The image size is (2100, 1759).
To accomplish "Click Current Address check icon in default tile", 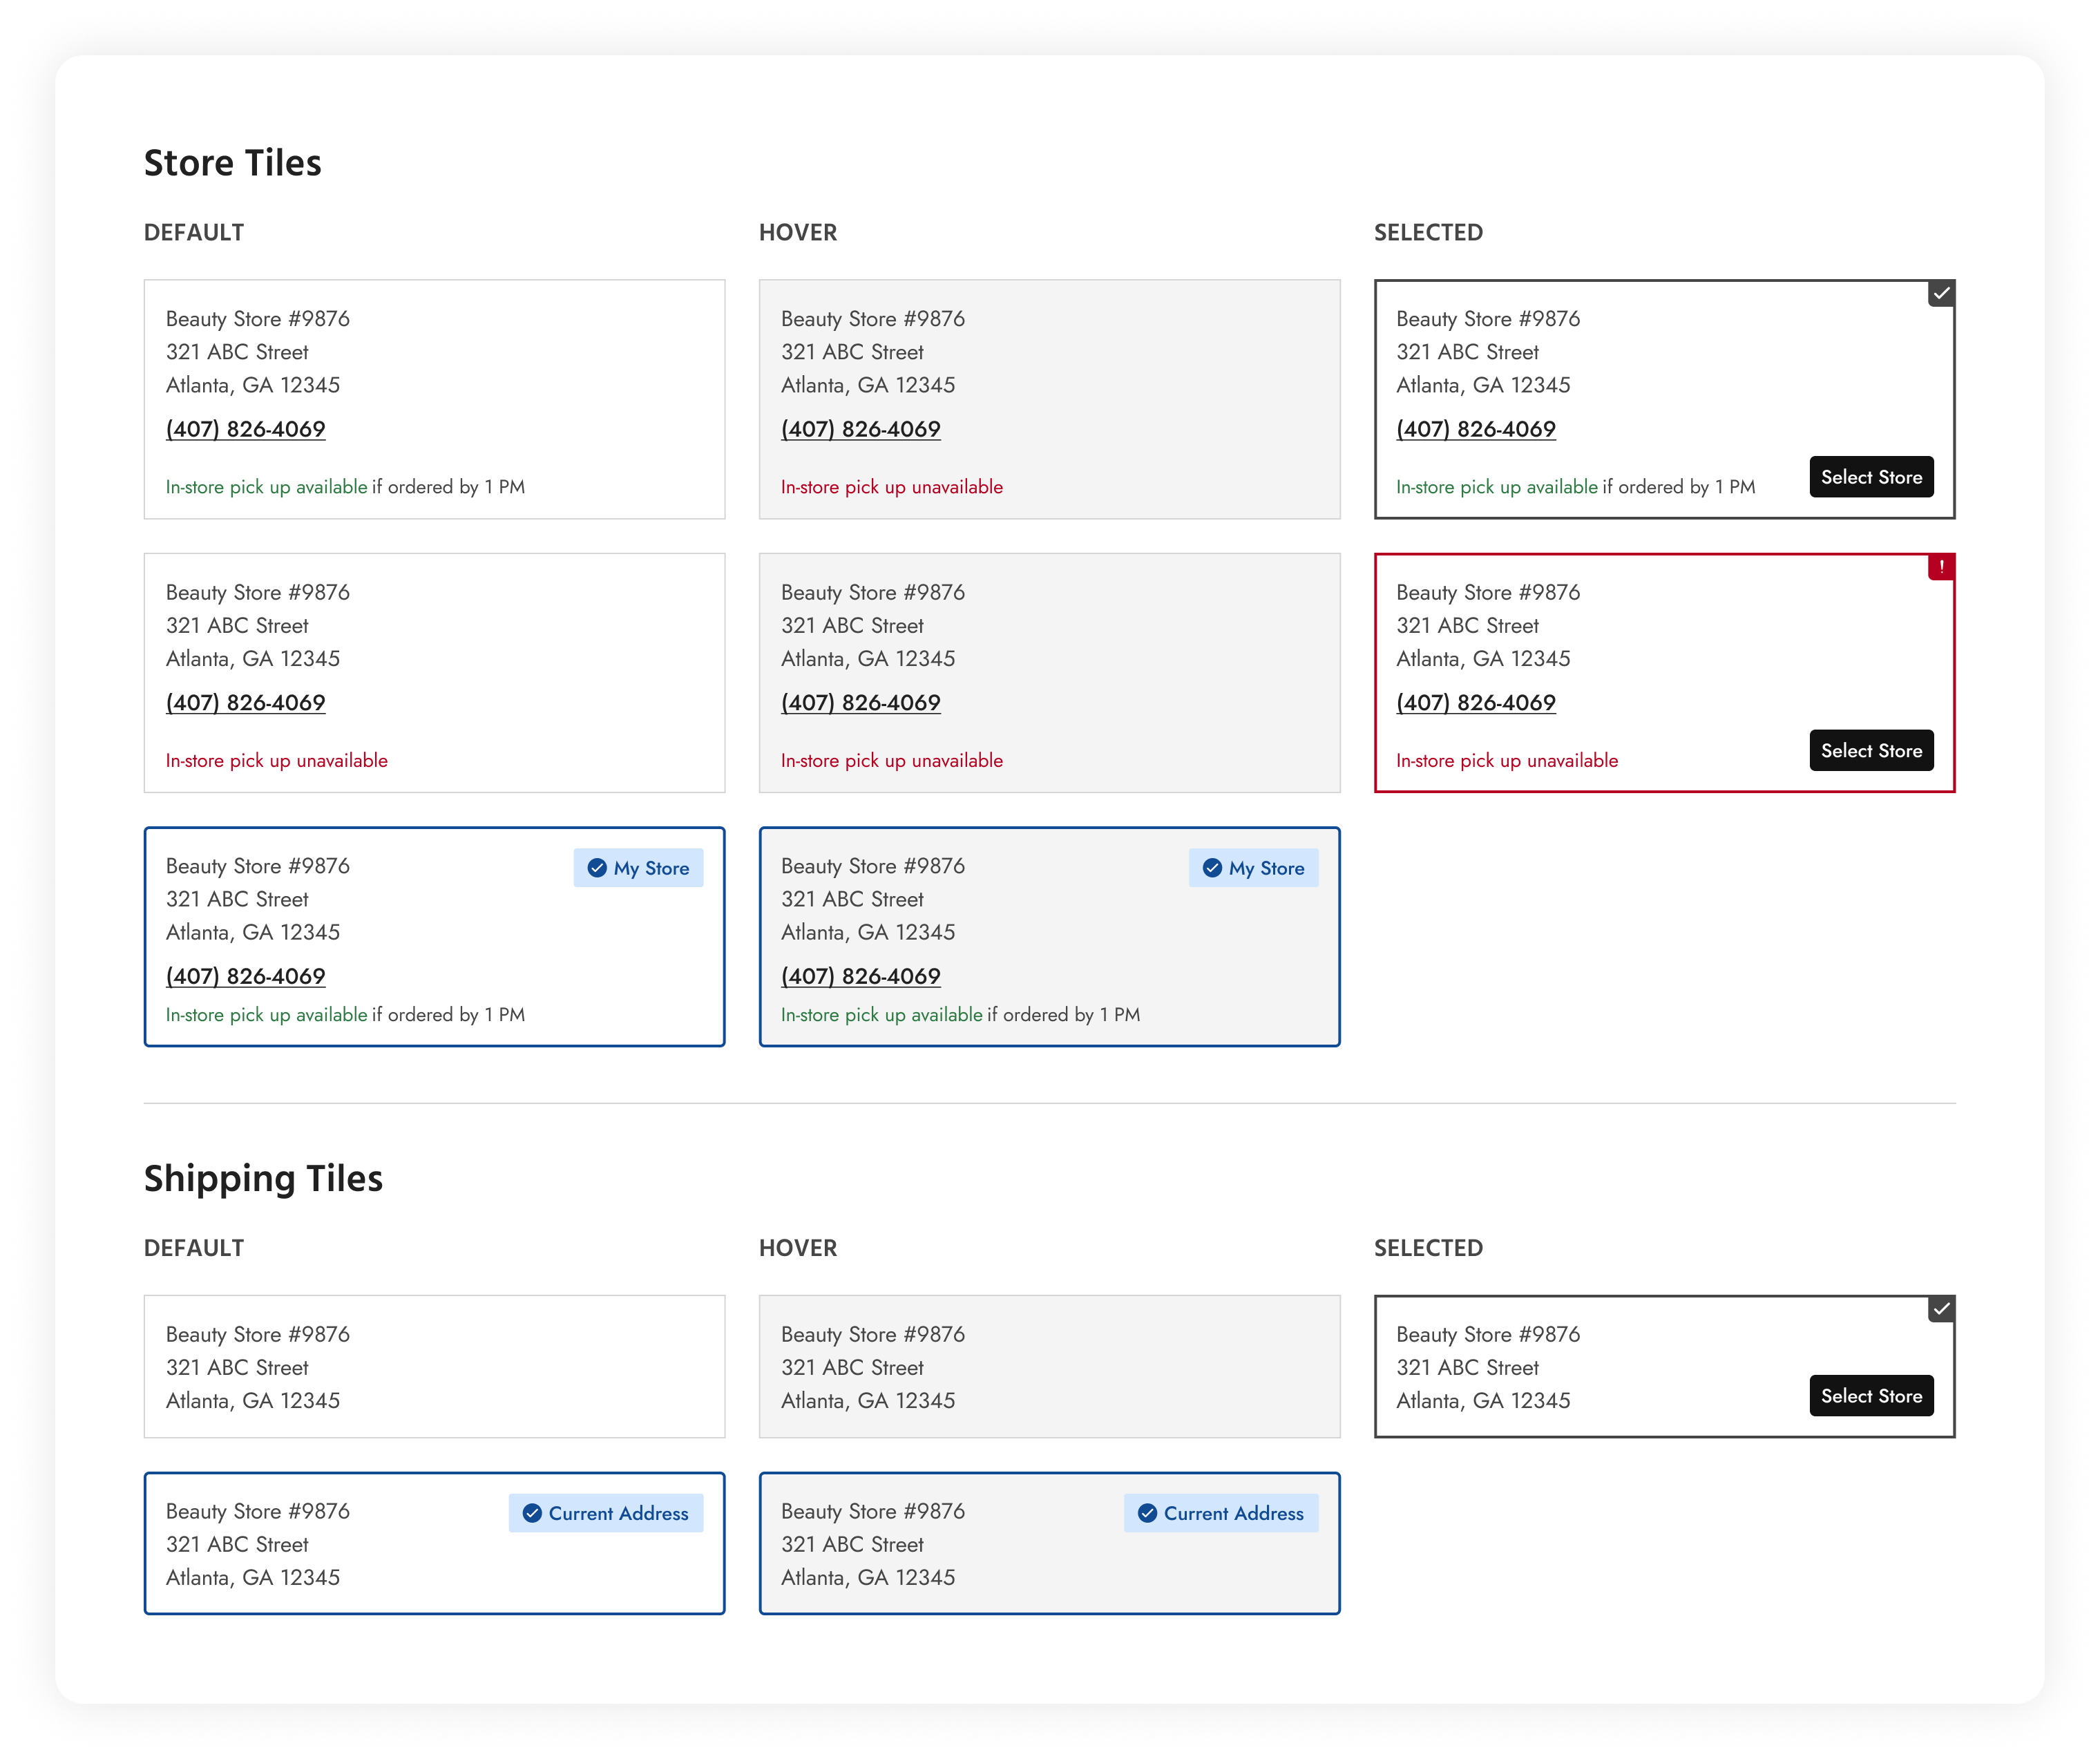I will coord(532,1513).
